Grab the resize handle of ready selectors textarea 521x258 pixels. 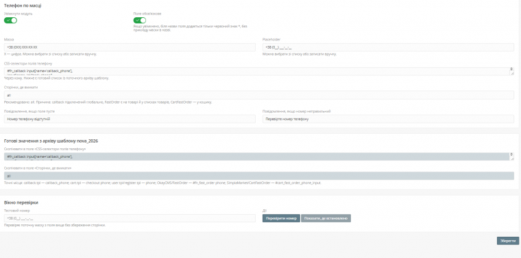(x=512, y=159)
